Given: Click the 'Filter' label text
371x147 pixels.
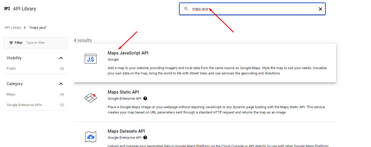Looking at the screenshot, I should click(x=19, y=43).
